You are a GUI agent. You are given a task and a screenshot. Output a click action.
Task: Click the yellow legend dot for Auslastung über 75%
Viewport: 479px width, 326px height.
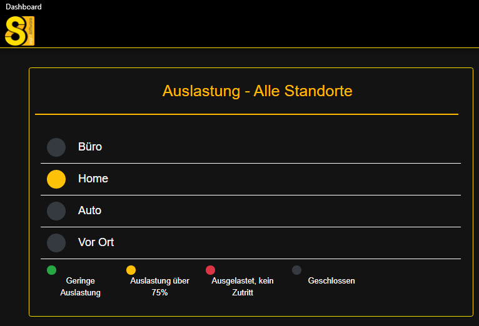tap(131, 270)
